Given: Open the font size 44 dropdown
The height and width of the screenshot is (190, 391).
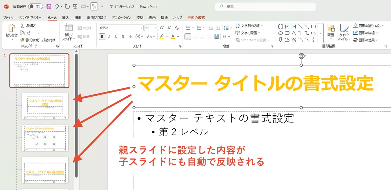Looking at the screenshot, I should click(156, 28).
